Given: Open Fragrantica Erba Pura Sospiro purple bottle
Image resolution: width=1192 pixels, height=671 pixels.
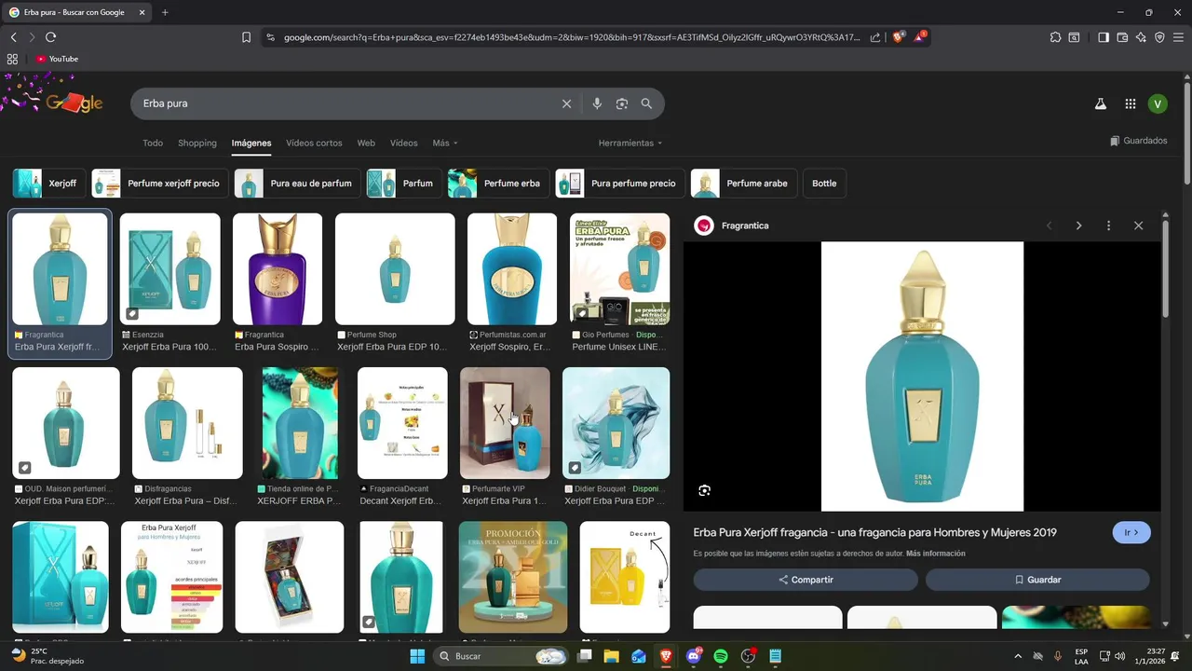Looking at the screenshot, I should coord(278,269).
